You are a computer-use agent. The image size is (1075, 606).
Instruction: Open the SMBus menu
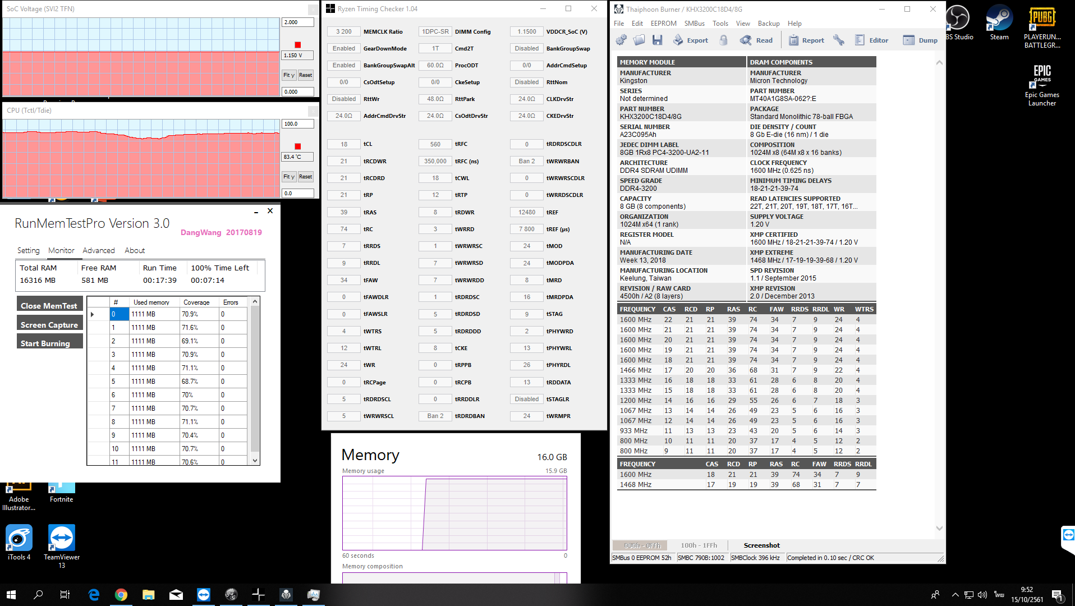pos(695,24)
